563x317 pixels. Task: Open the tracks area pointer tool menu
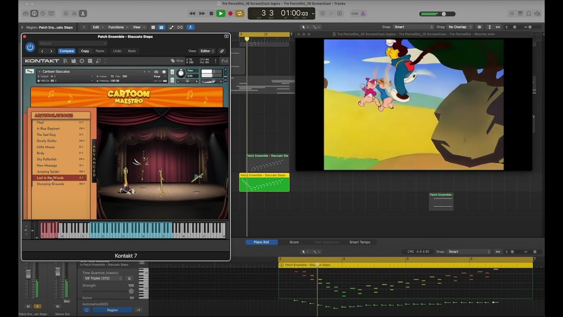[305, 27]
